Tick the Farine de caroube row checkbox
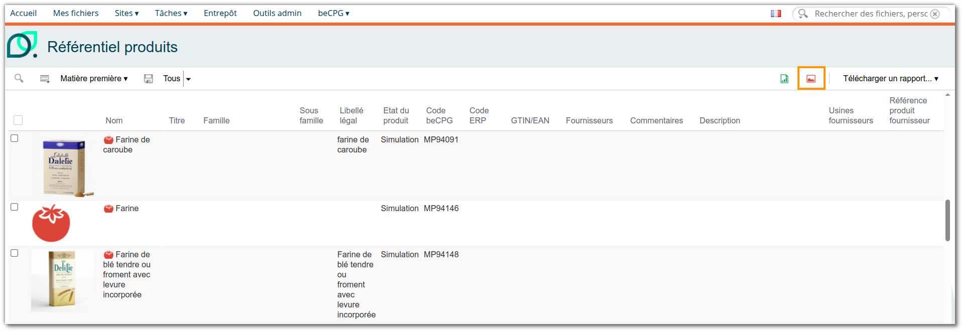This screenshot has width=963, height=332. click(x=15, y=138)
